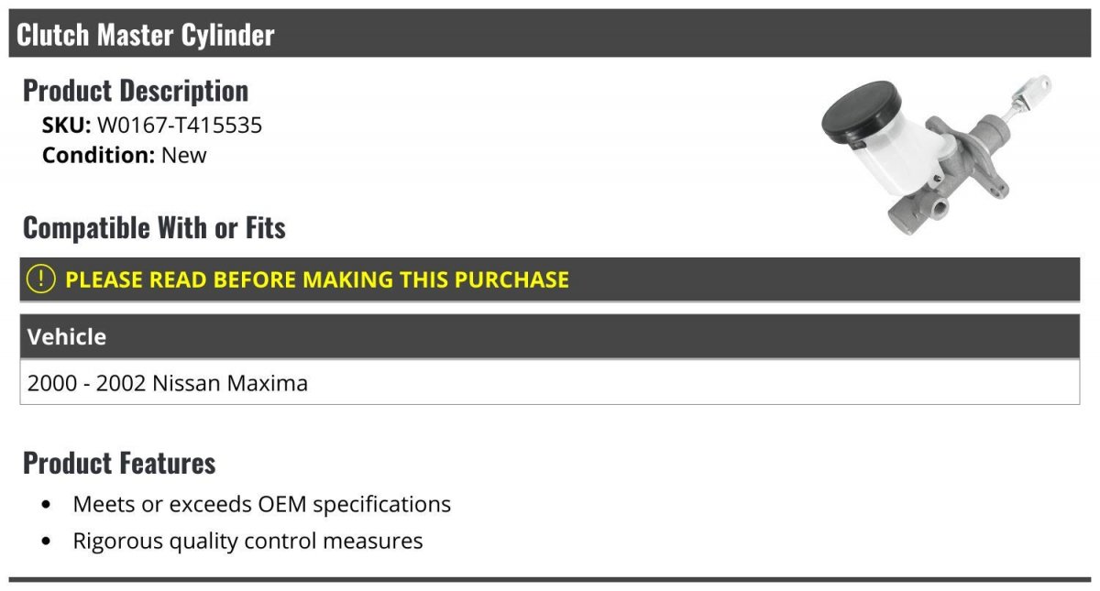Select the Product Description heading

tap(136, 91)
